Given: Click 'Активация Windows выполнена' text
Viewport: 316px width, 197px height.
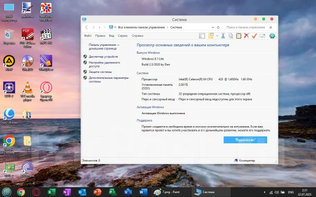Looking at the screenshot, I should 163,113.
